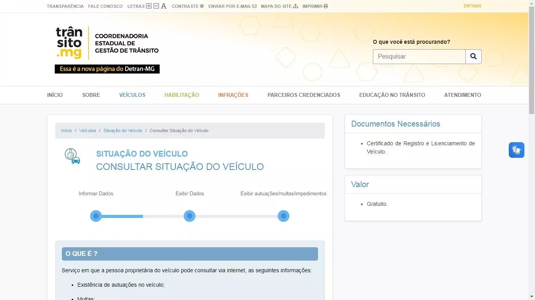The width and height of the screenshot is (535, 300).
Task: Click Essa é a nova página banner
Action: click(x=107, y=69)
